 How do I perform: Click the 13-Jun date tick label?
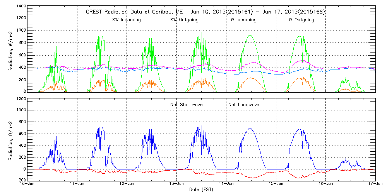coord(176,184)
